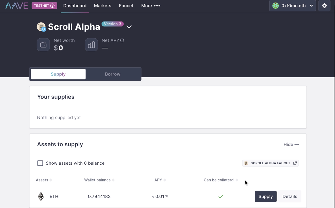Click the Net APY info icon
Image resolution: width=335 pixels, height=208 pixels.
click(x=122, y=40)
